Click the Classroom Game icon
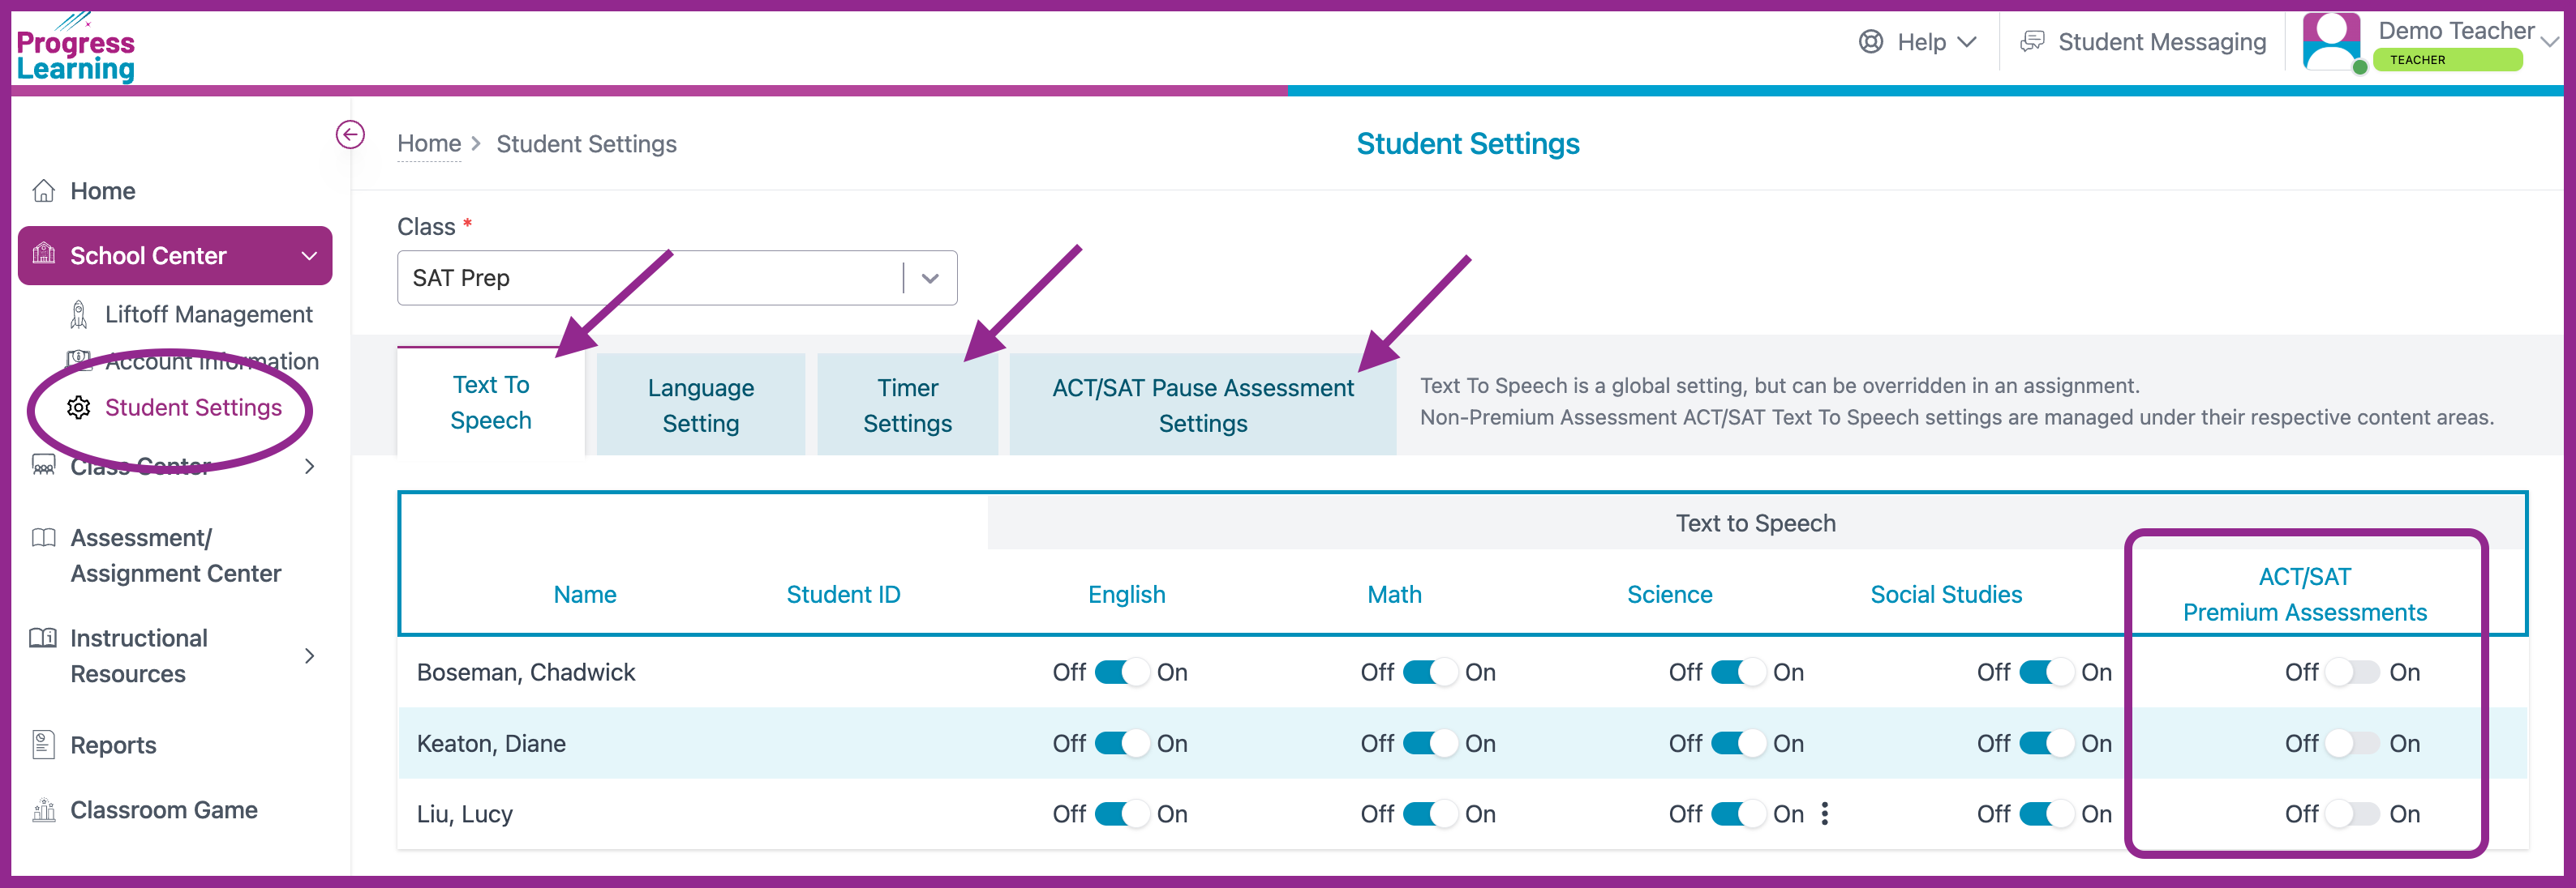This screenshot has height=888, width=2576. click(x=44, y=810)
